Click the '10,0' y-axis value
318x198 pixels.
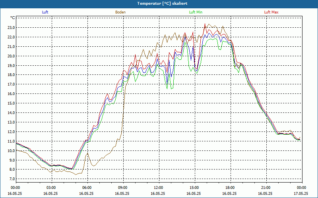(11, 151)
